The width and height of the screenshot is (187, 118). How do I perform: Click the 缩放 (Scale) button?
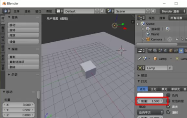point(23,35)
